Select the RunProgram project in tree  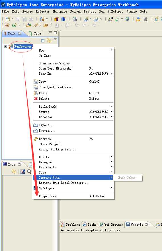(23, 47)
